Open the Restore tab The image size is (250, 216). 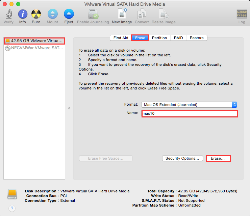197,38
